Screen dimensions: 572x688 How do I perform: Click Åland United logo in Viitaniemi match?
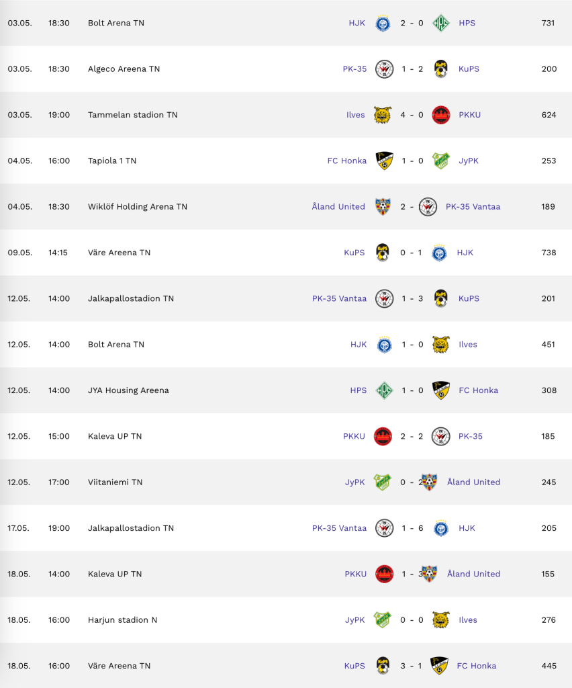[x=429, y=482]
